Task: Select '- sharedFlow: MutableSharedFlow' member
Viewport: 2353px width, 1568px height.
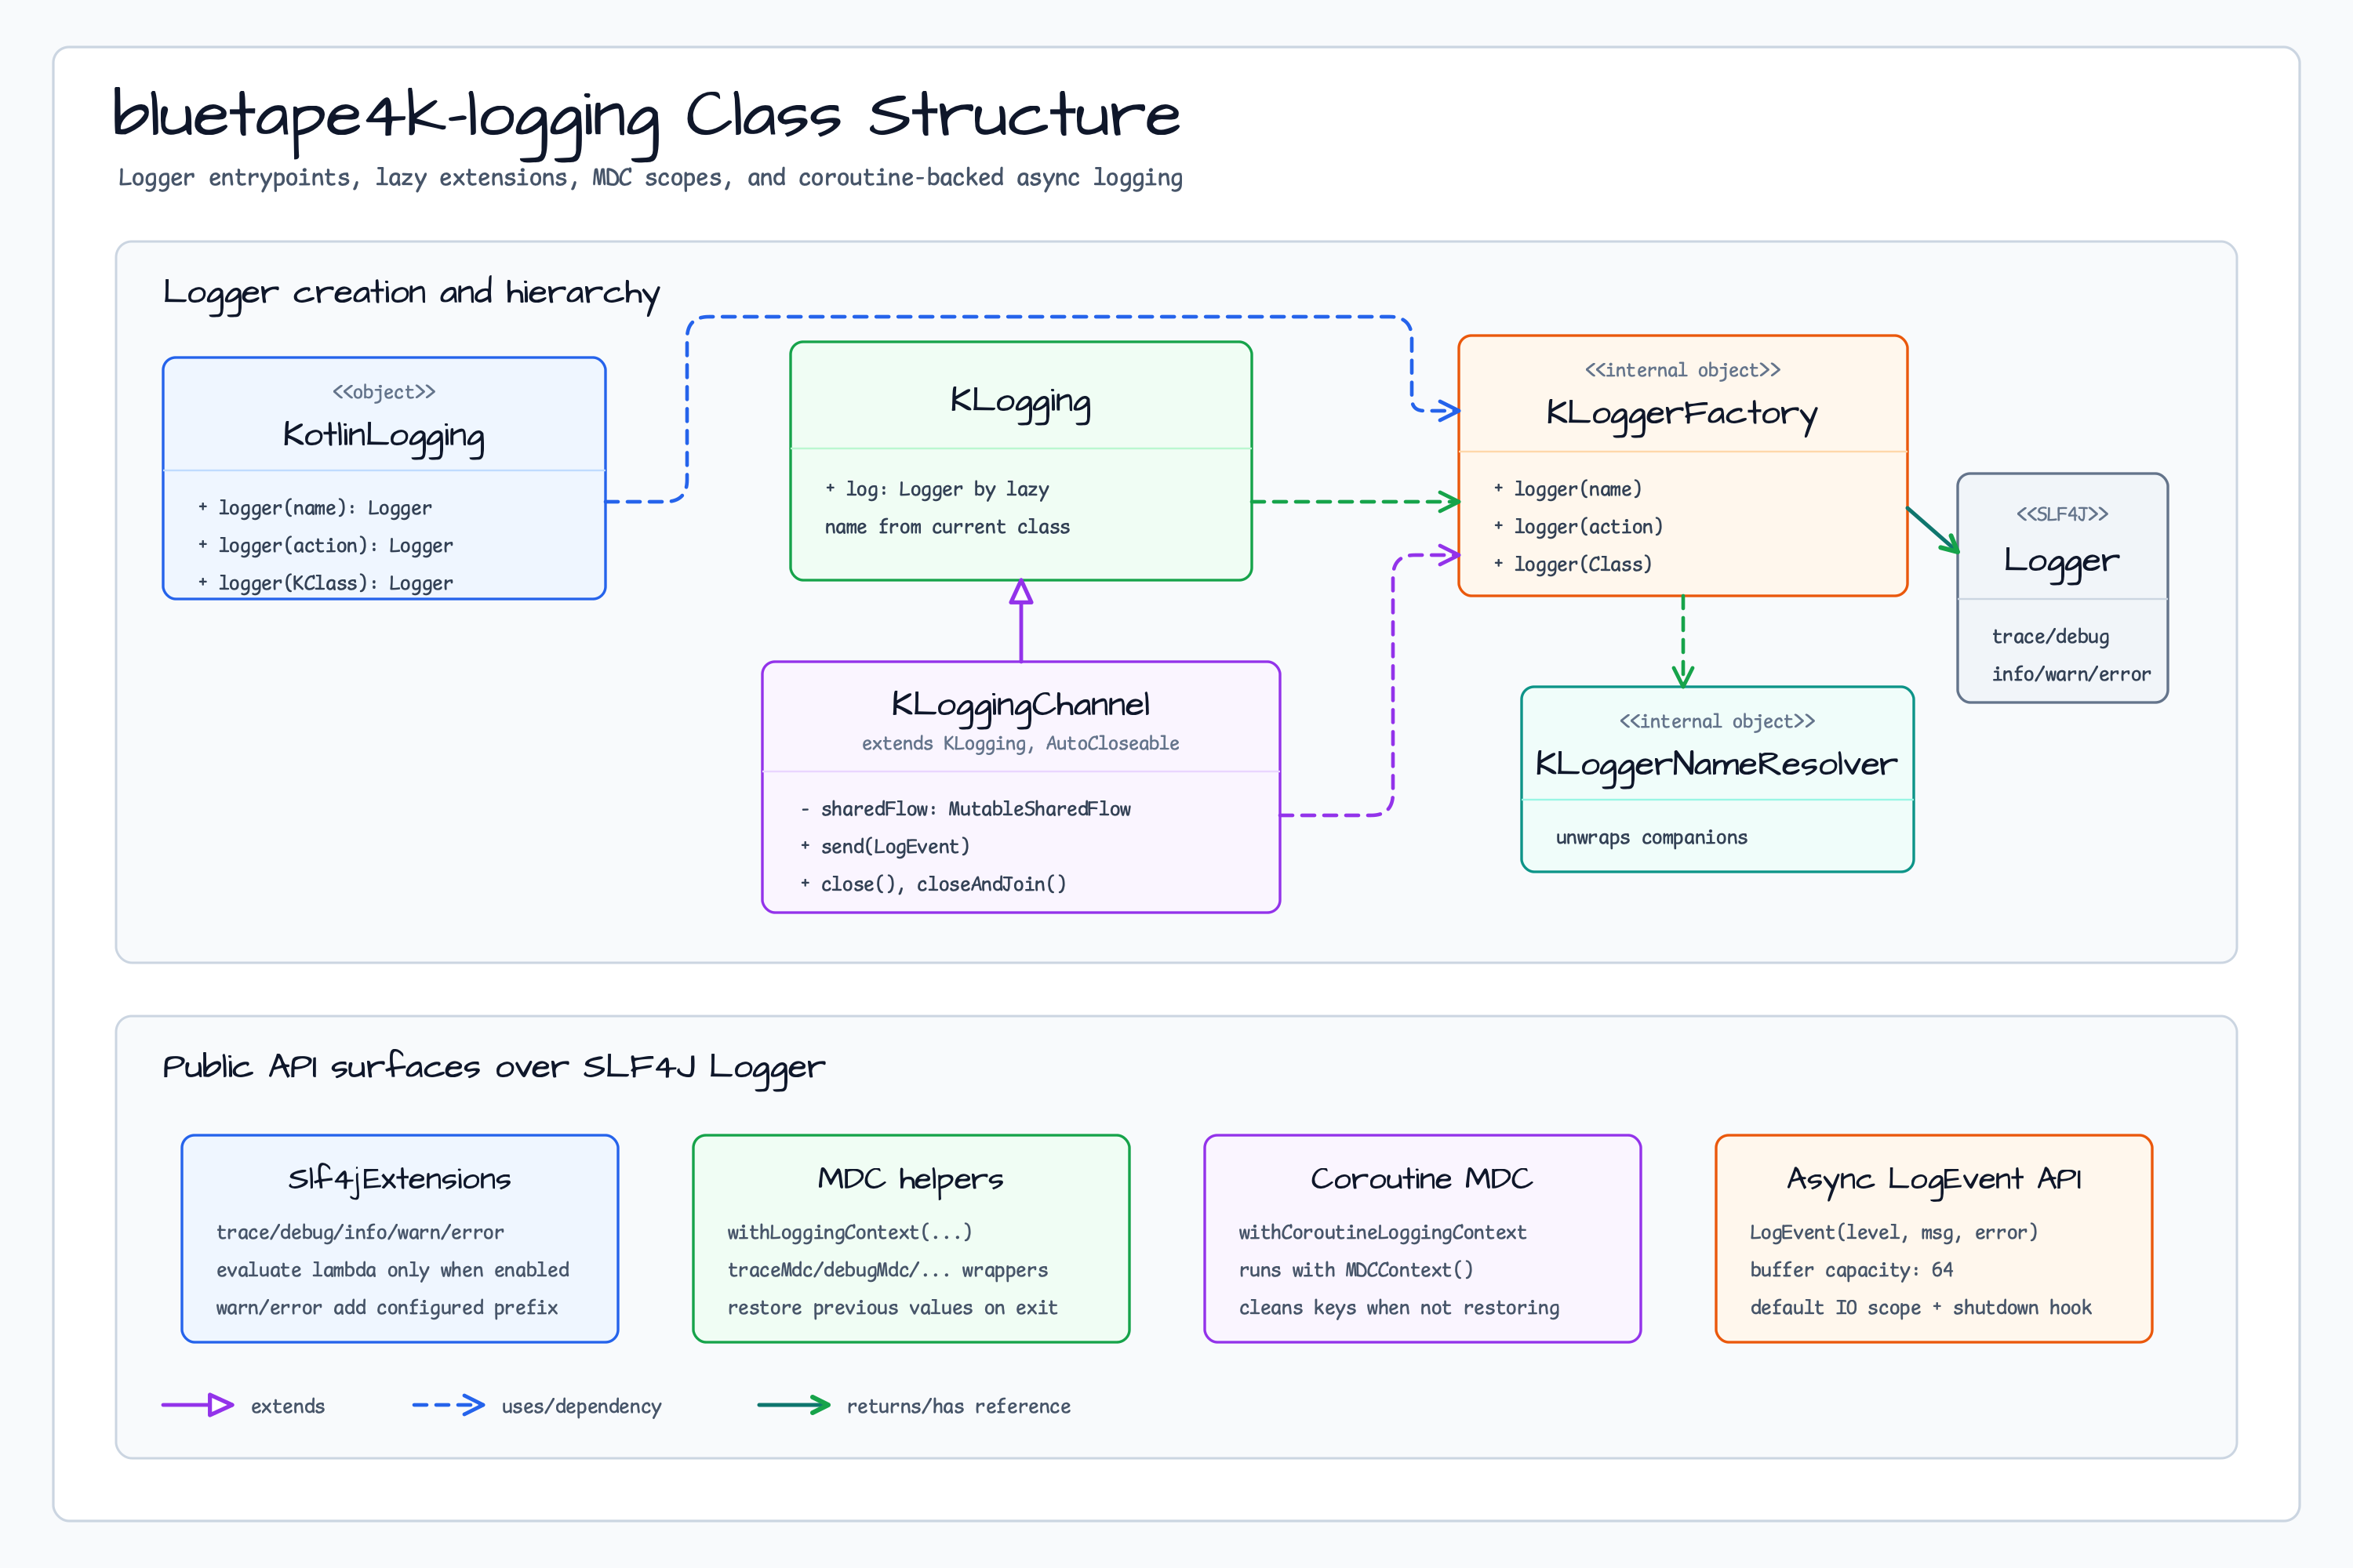Action: point(966,809)
